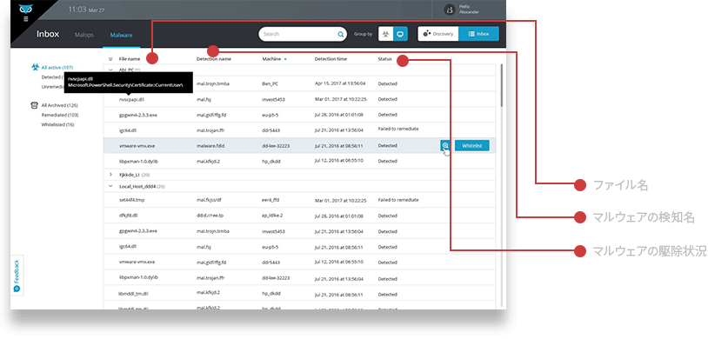The image size is (708, 339).
Task: Filter by Remediated (103)
Action: pos(60,115)
